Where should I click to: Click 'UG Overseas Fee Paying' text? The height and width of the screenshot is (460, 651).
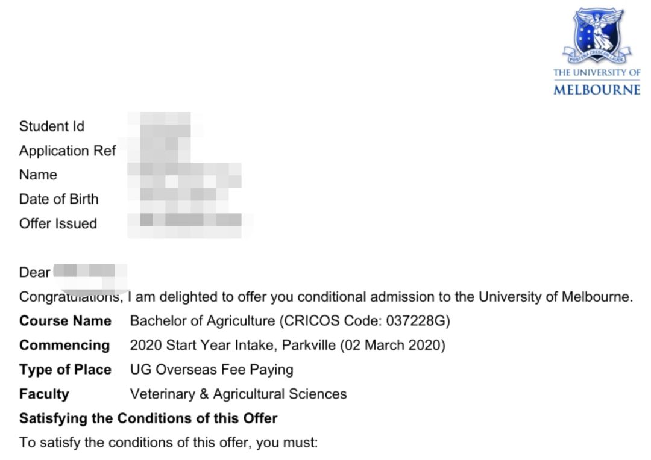(212, 370)
